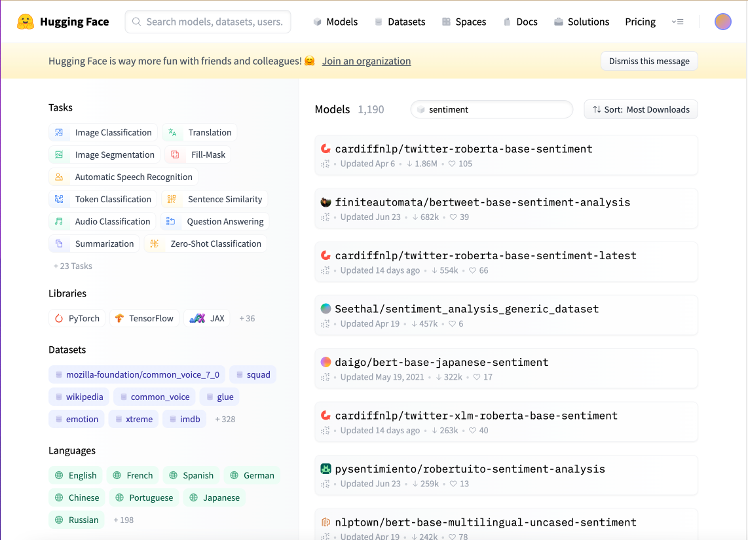Image resolution: width=748 pixels, height=540 pixels.
Task: Click the pysentimiento avatar icon
Action: click(x=326, y=469)
